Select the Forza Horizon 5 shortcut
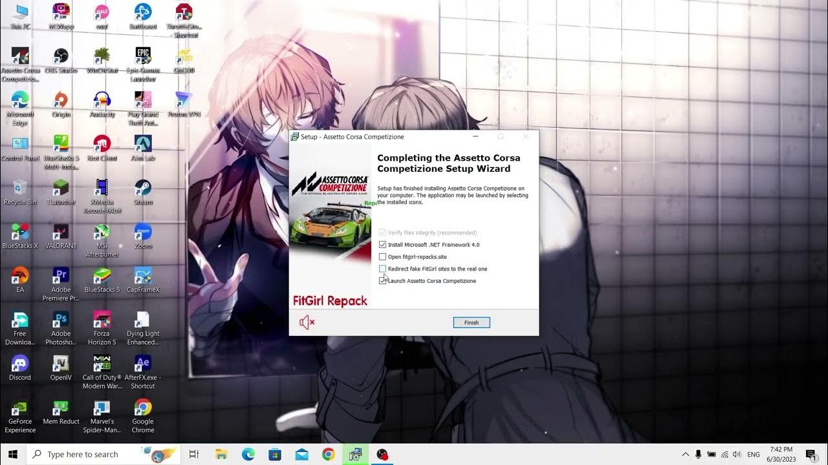This screenshot has height=465, width=828. point(102,328)
